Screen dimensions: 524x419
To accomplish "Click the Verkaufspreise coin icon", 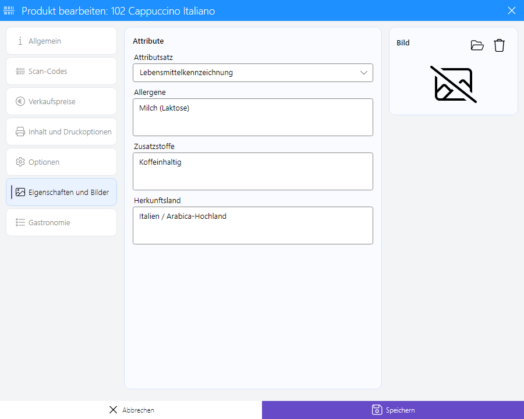I will click(x=20, y=101).
